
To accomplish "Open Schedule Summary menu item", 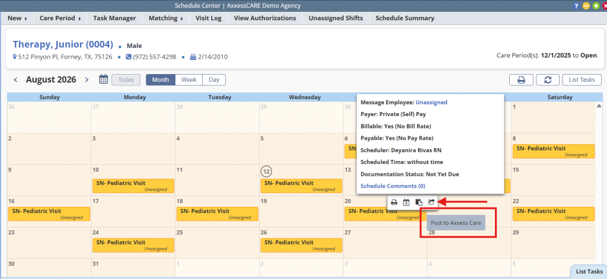I will coord(405,18).
